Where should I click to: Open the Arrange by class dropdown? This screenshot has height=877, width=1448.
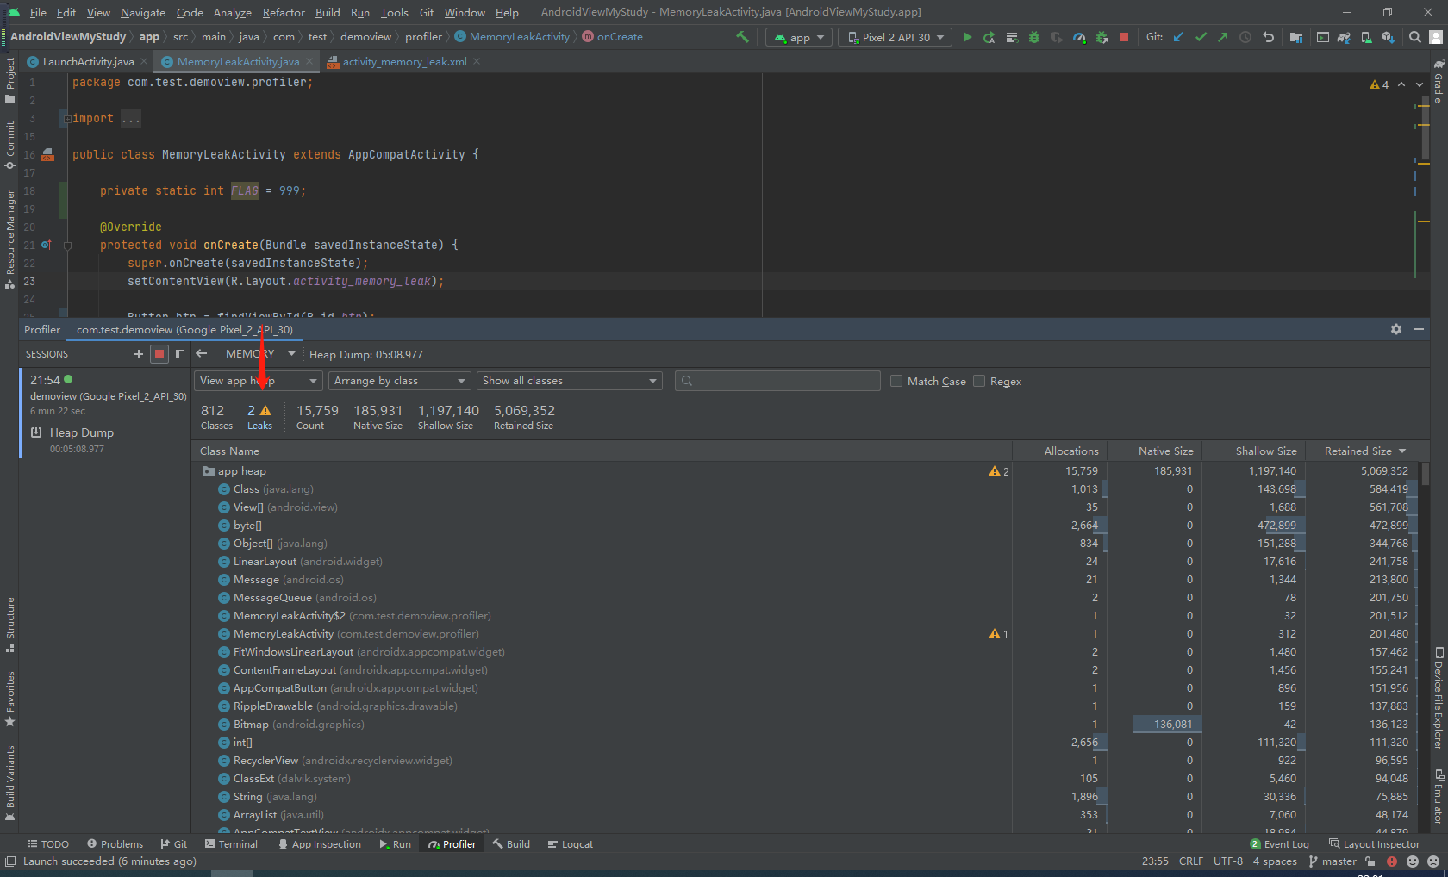399,380
